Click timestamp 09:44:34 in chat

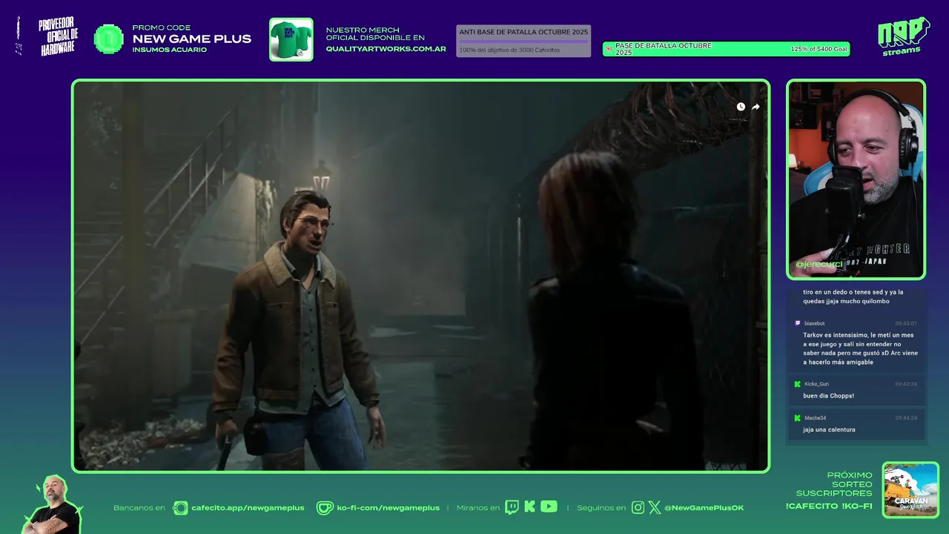pyautogui.click(x=906, y=418)
